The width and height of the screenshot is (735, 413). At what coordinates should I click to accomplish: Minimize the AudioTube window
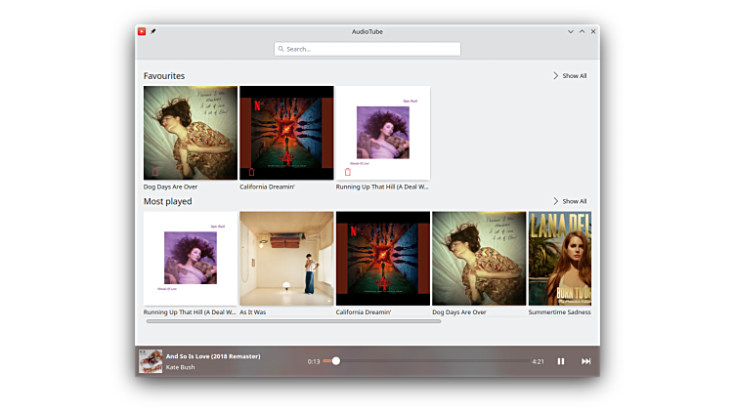tap(571, 31)
